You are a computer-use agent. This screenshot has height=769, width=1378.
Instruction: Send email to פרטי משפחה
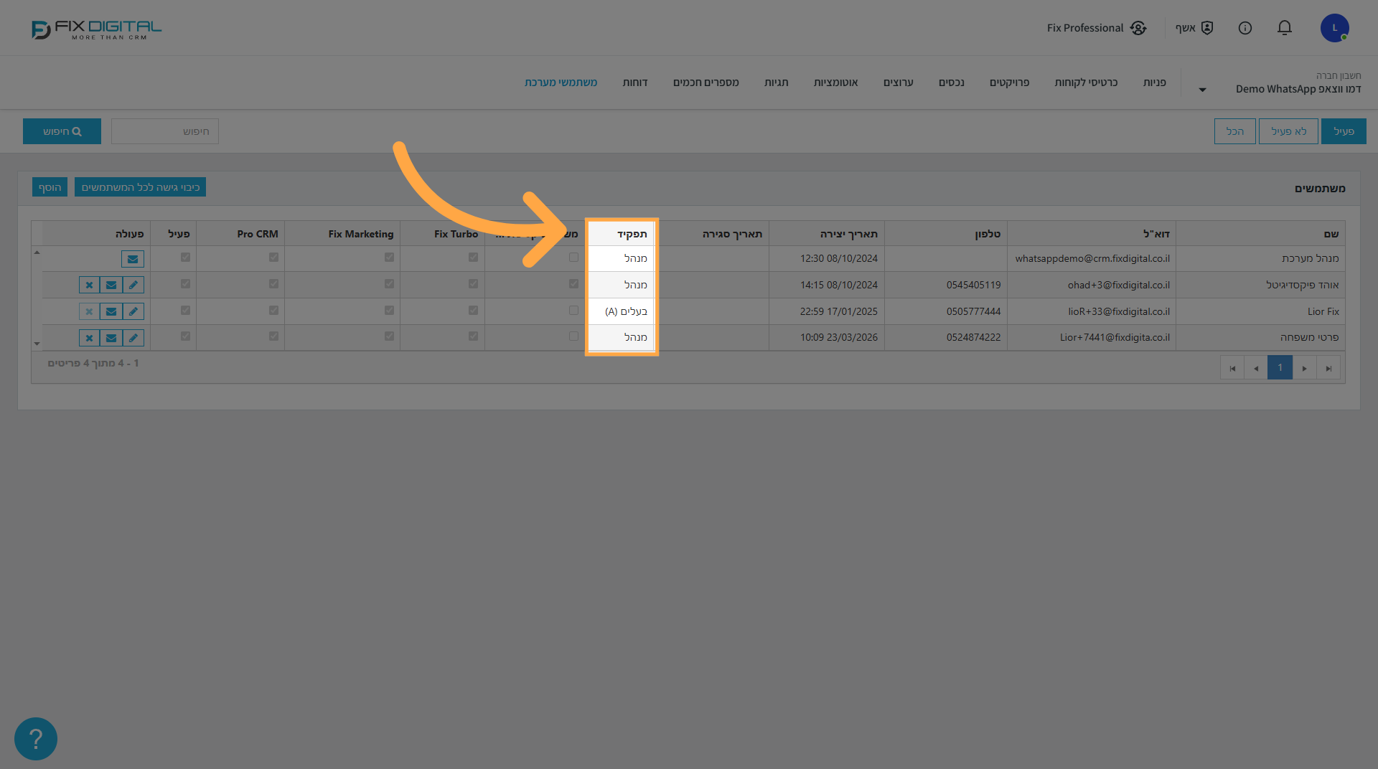111,338
